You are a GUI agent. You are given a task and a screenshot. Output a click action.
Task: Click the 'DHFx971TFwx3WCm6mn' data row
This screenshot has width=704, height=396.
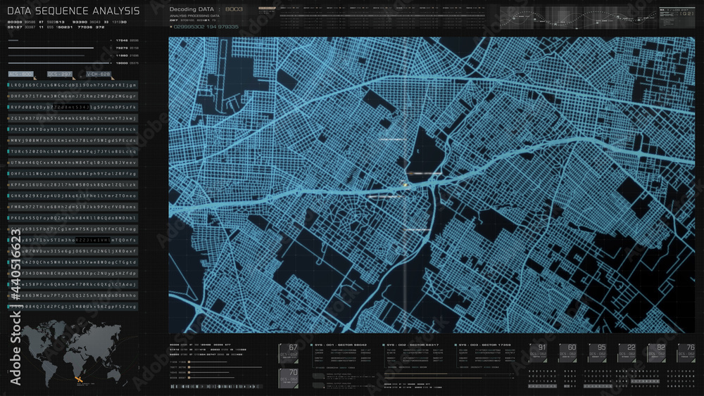pos(73,96)
